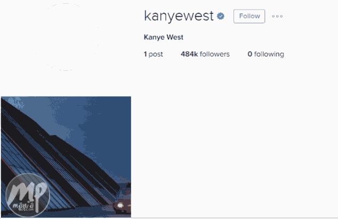Click the checkmark beside kanyewest

(221, 16)
